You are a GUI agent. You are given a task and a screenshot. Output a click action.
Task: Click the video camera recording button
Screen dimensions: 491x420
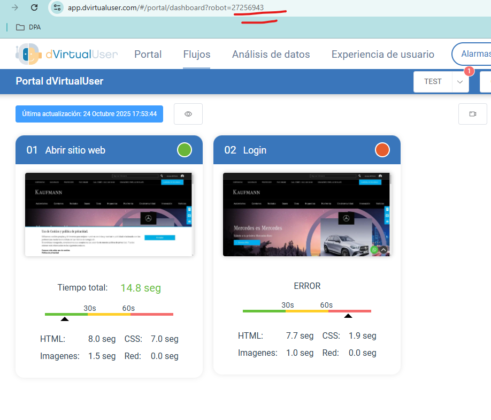(x=472, y=114)
